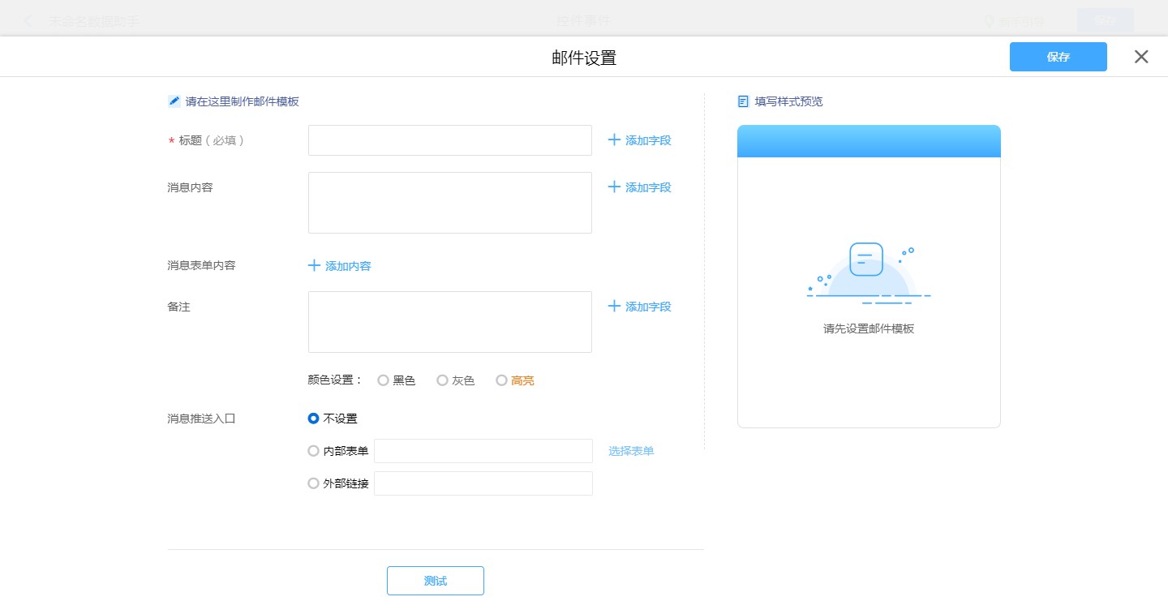Screen dimensions: 1168x614
Task: Select the 外部链接 radio button
Action: [314, 483]
